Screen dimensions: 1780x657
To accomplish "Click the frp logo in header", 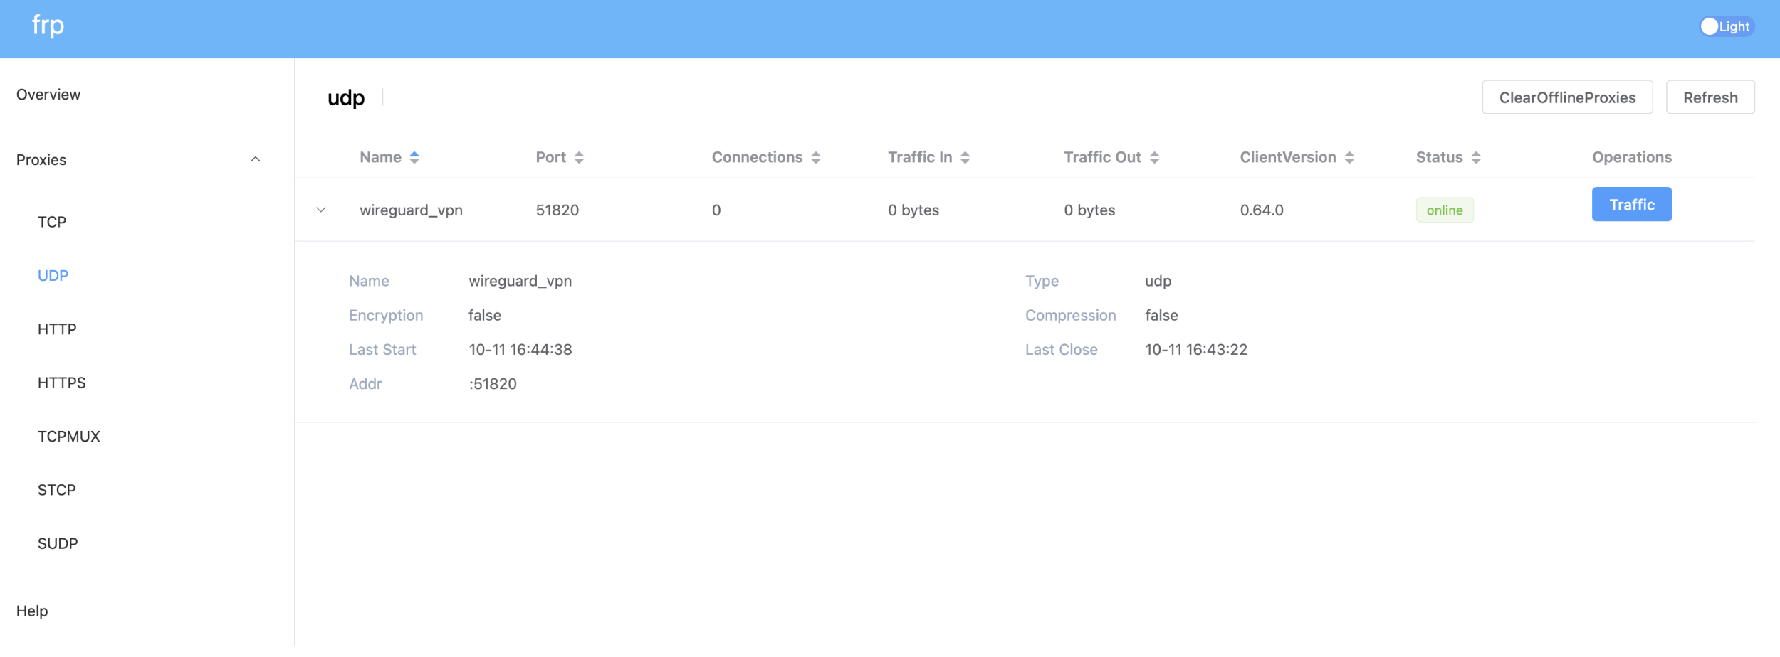I will click(48, 26).
